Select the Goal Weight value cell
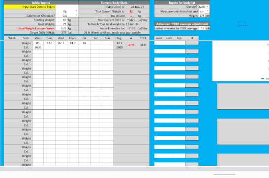 click(x=61, y=24)
